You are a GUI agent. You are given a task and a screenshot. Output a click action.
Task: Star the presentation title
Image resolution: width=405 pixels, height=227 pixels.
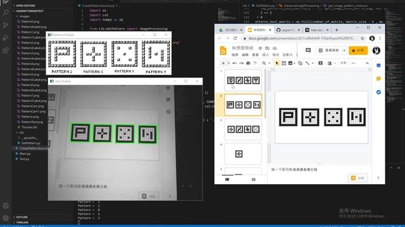(260, 48)
